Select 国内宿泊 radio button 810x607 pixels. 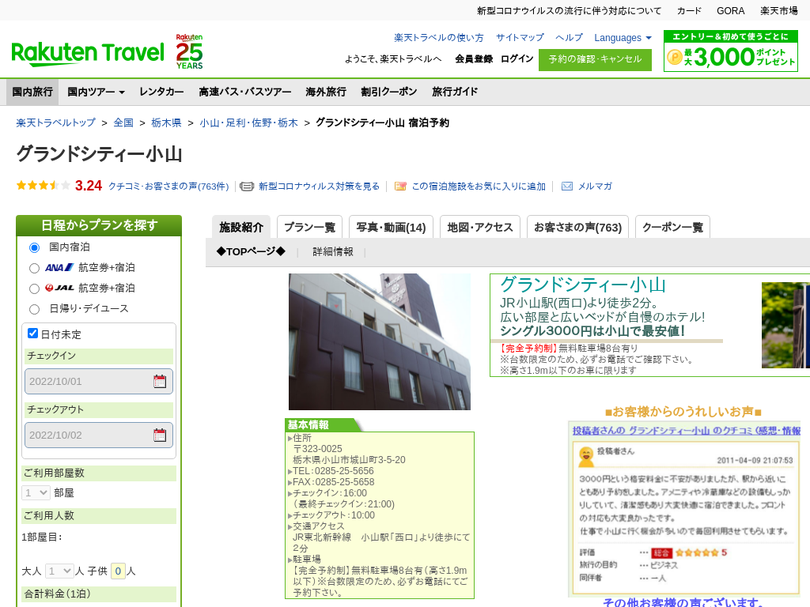[34, 247]
